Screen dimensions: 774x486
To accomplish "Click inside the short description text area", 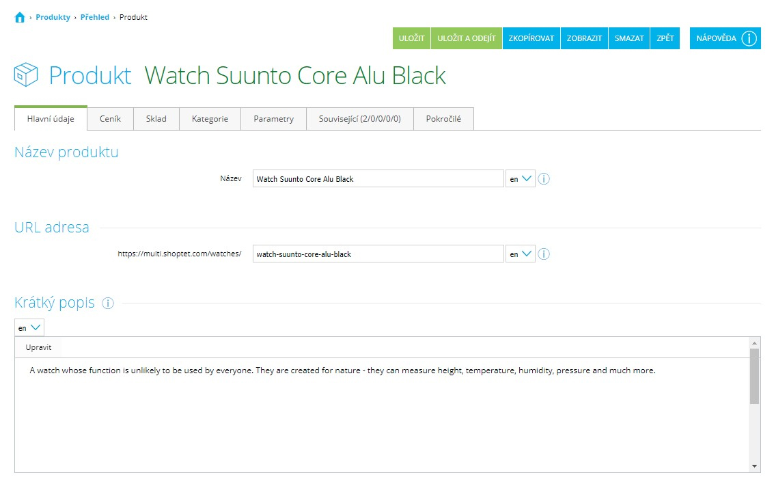I will [382, 415].
